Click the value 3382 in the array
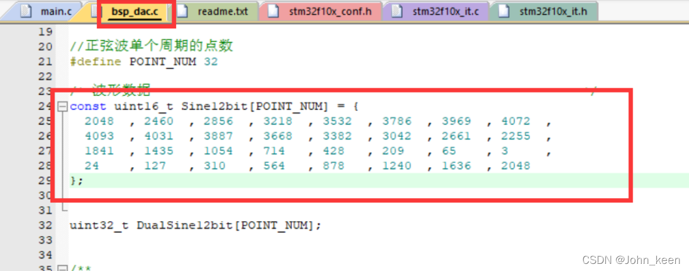This screenshot has height=271, width=689. coord(338,136)
